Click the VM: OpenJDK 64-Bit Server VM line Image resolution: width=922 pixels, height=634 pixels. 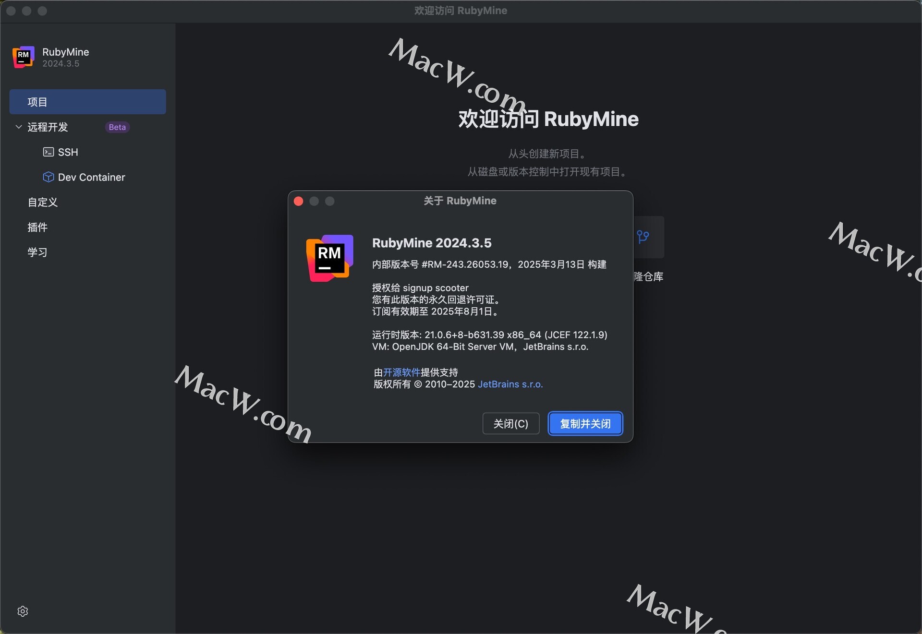point(480,347)
